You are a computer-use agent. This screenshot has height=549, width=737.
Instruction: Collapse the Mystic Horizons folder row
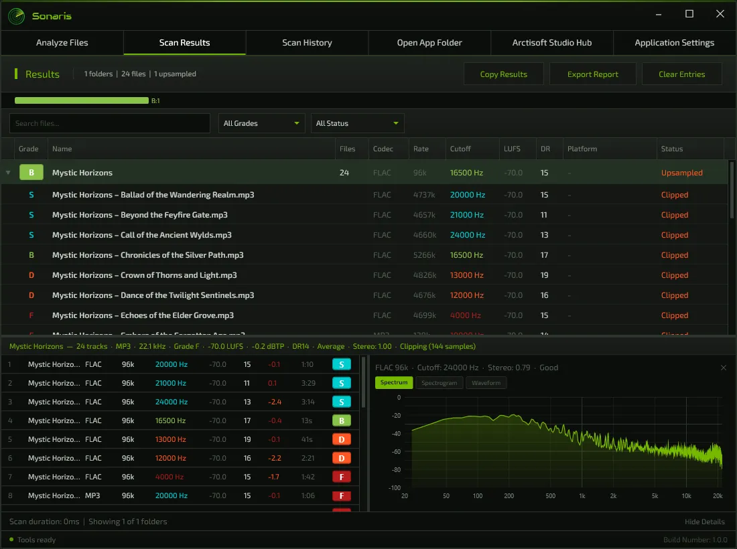[8, 173]
